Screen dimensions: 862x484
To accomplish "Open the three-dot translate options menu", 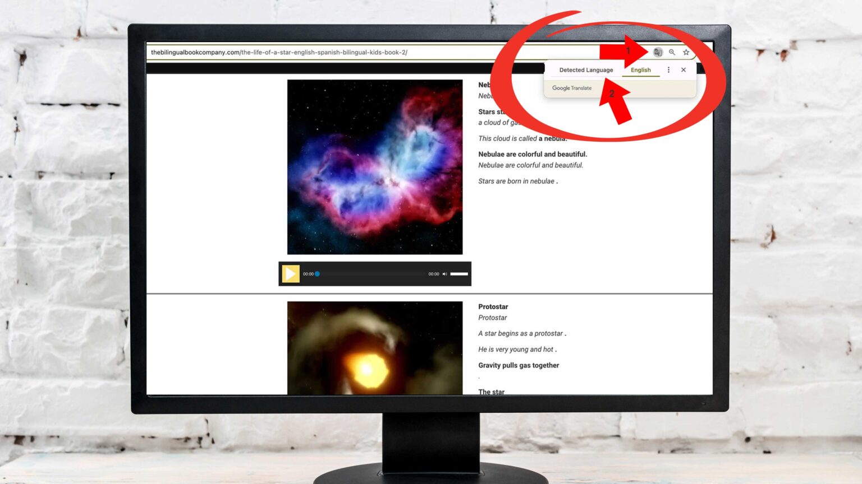I will coord(668,70).
